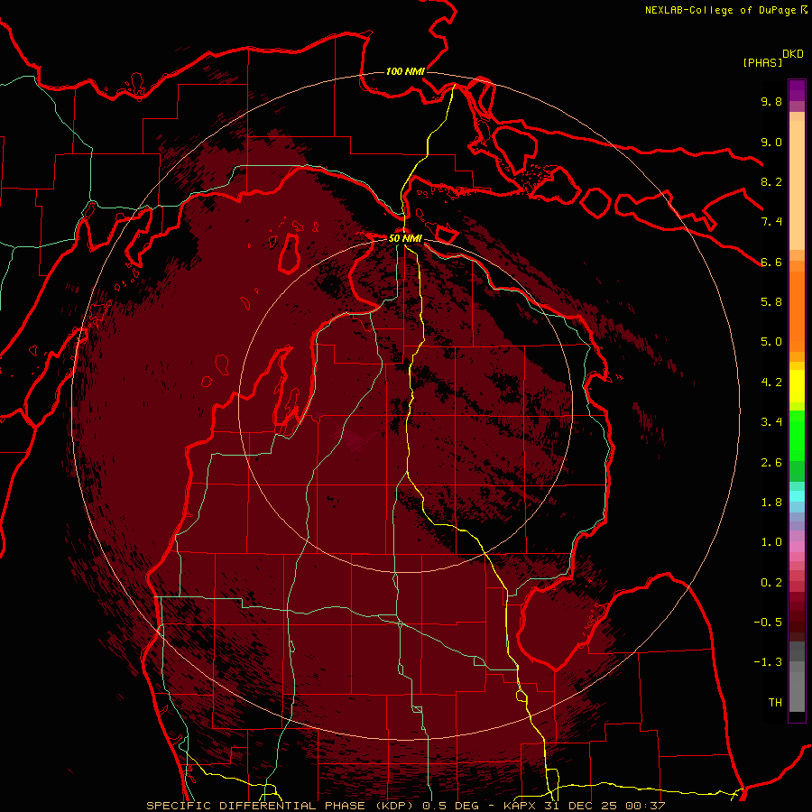Click the small logo after DuPage

tap(803, 10)
